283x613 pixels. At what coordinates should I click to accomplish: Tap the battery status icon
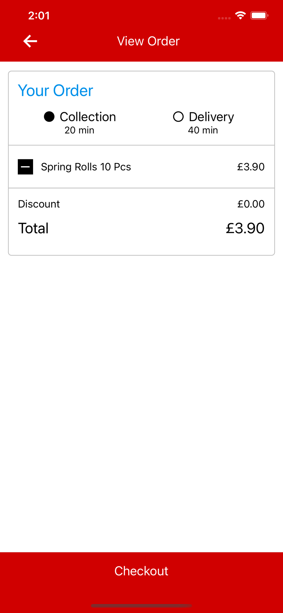coord(259,15)
